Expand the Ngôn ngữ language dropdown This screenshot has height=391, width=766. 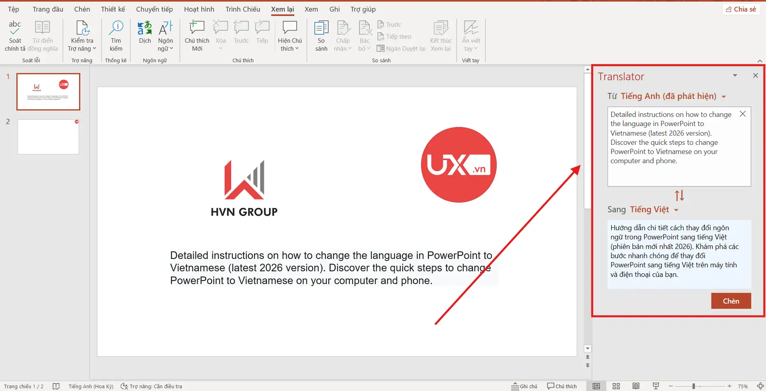click(165, 45)
